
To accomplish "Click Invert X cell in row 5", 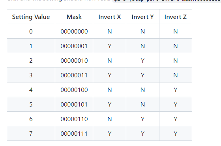I will point(110,105).
